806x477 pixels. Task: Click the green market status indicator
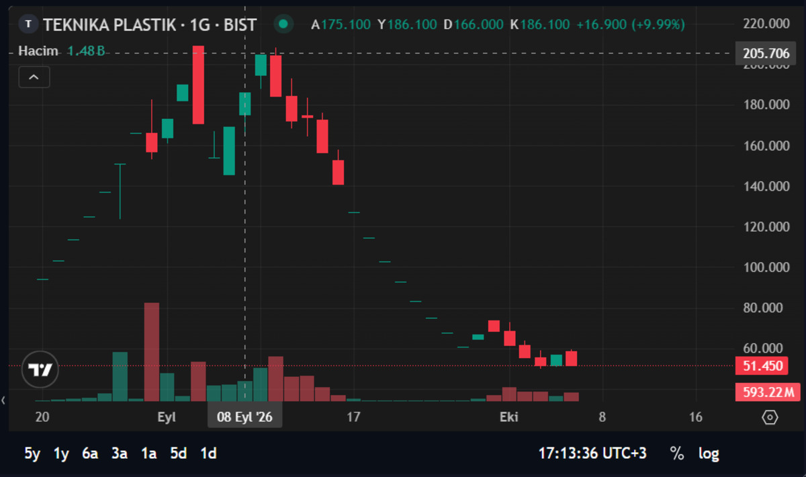(283, 25)
